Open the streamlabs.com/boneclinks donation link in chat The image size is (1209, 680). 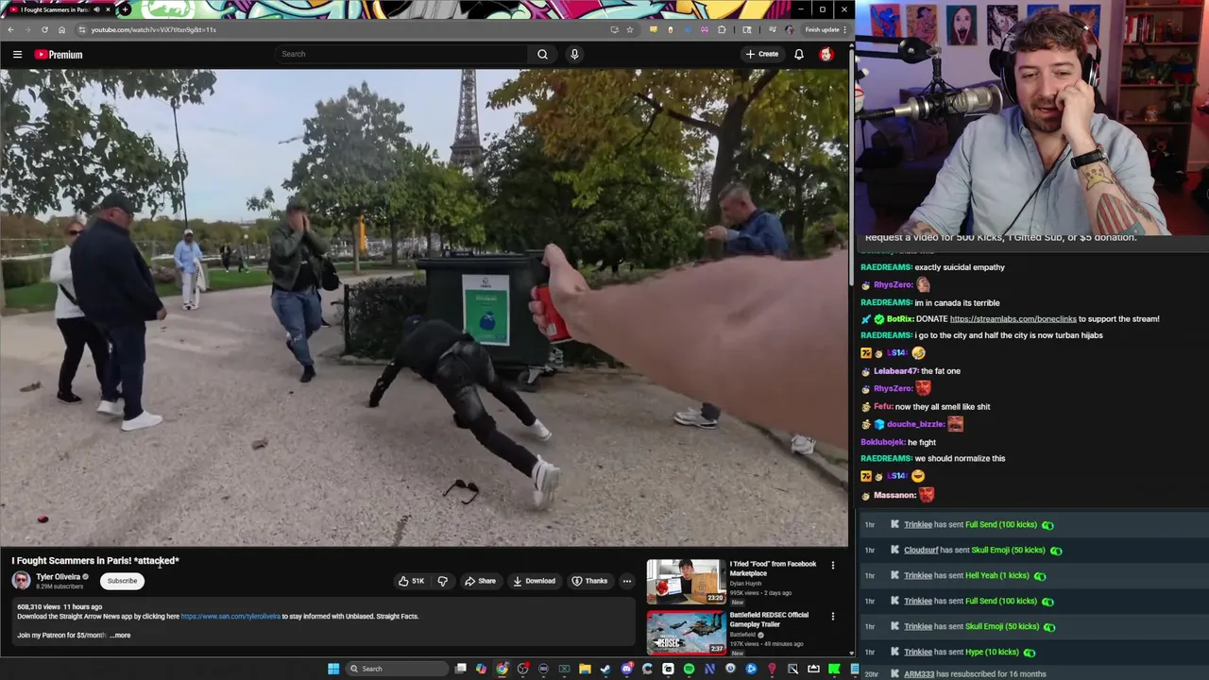click(x=1013, y=318)
